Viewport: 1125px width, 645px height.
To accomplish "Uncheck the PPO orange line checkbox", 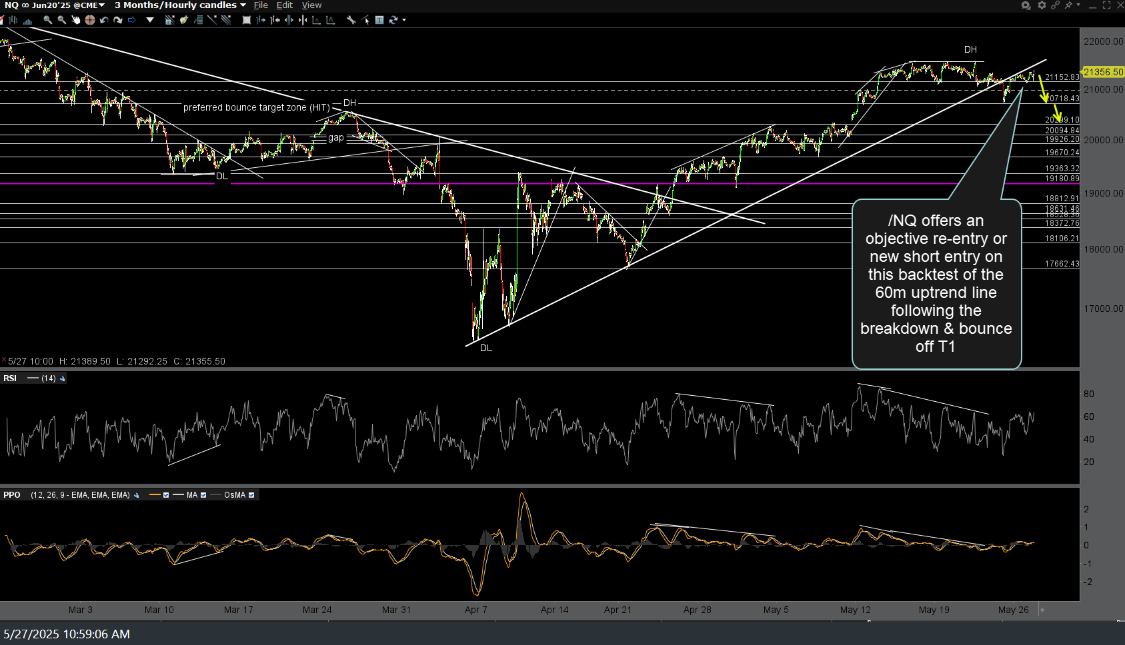I will point(166,495).
